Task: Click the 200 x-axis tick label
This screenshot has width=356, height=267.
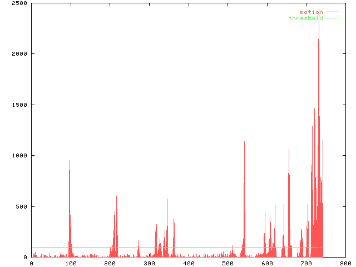Action: point(110,263)
